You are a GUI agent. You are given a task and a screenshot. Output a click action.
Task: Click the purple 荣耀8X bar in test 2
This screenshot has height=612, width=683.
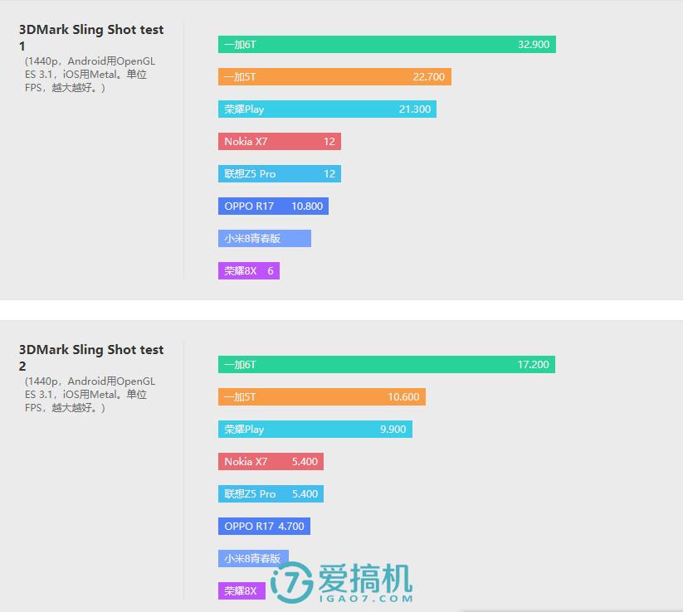click(241, 590)
